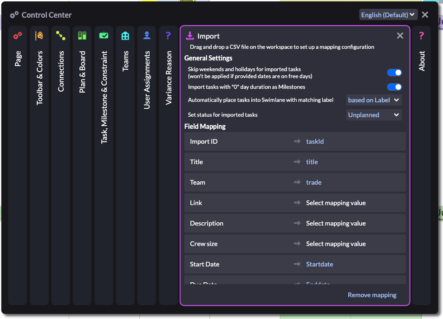This screenshot has width=443, height=319.
Task: Click the Remove mapping link
Action: tap(372, 295)
